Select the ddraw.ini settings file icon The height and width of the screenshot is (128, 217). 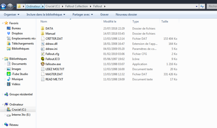point(43,49)
